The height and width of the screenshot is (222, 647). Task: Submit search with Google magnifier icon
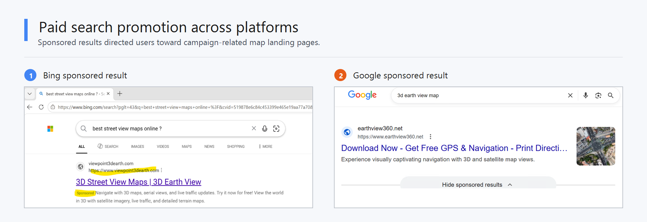pyautogui.click(x=611, y=96)
